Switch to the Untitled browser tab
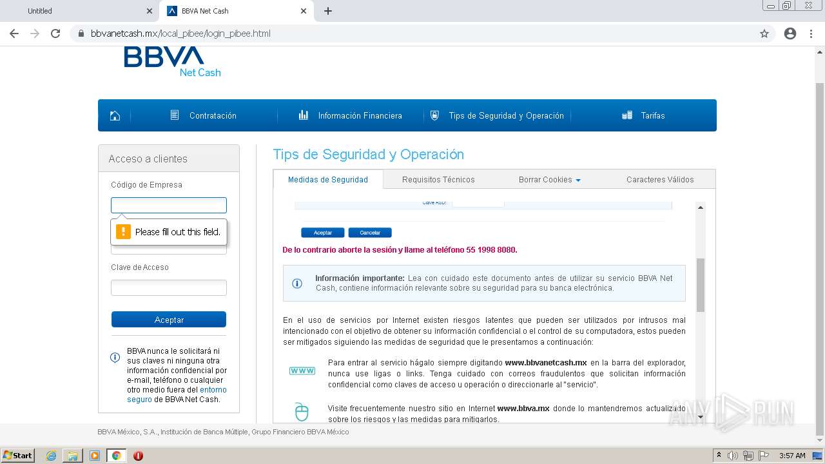 click(x=77, y=11)
